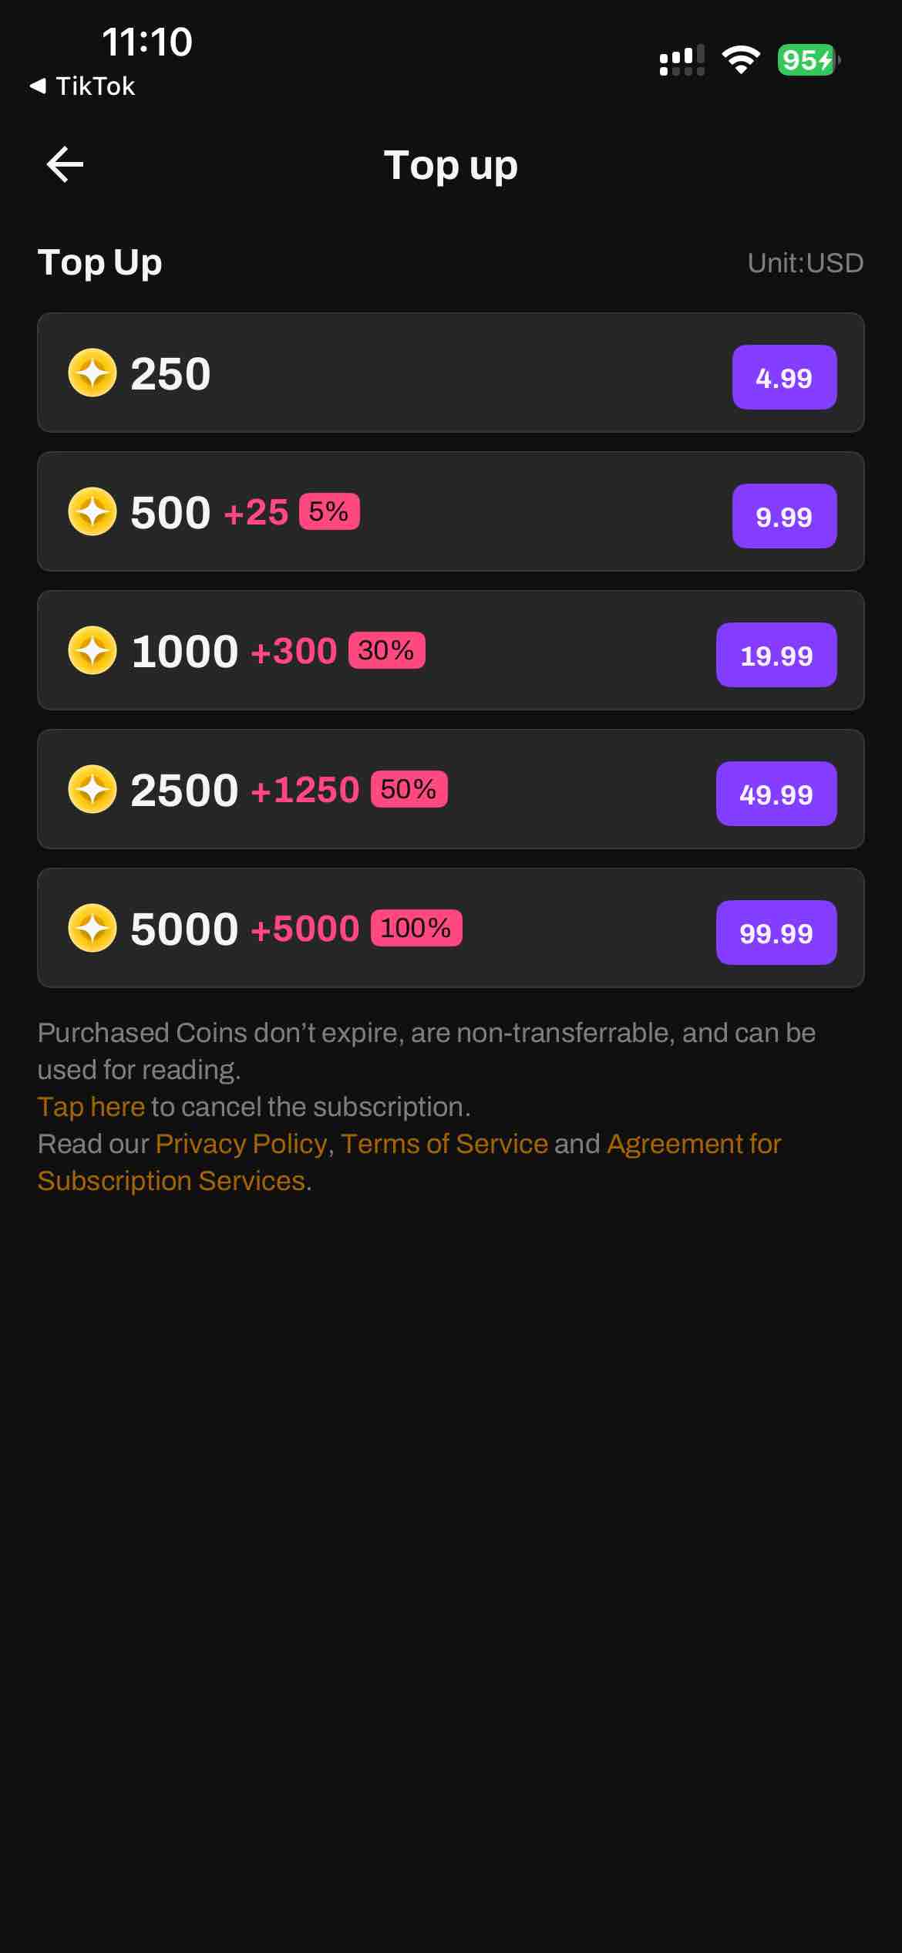Tap here to cancel the subscription
902x1953 pixels.
(x=91, y=1107)
